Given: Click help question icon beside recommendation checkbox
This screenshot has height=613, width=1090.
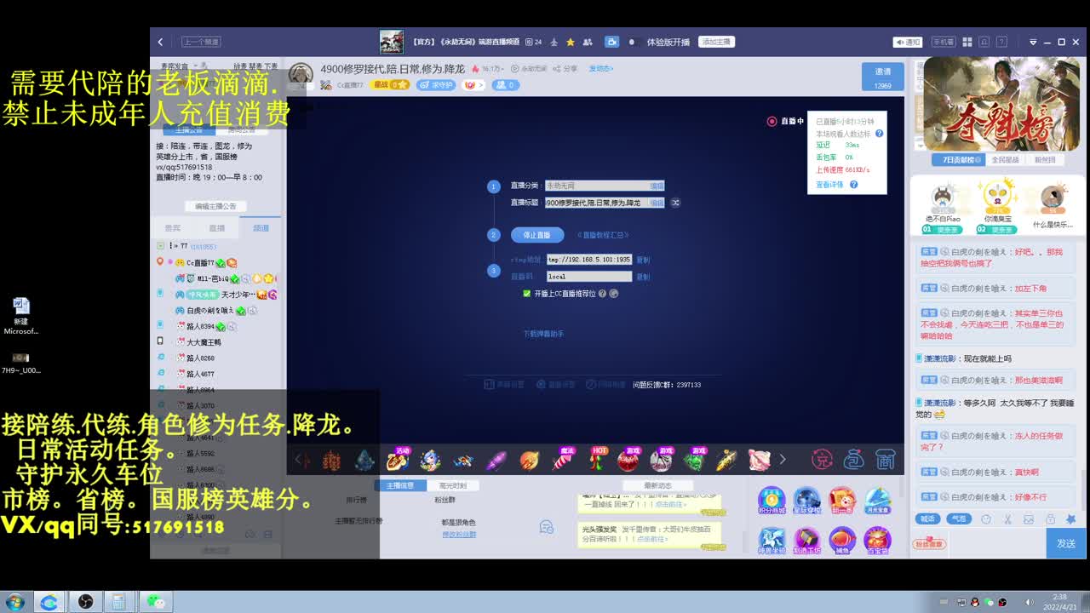Looking at the screenshot, I should [x=603, y=294].
